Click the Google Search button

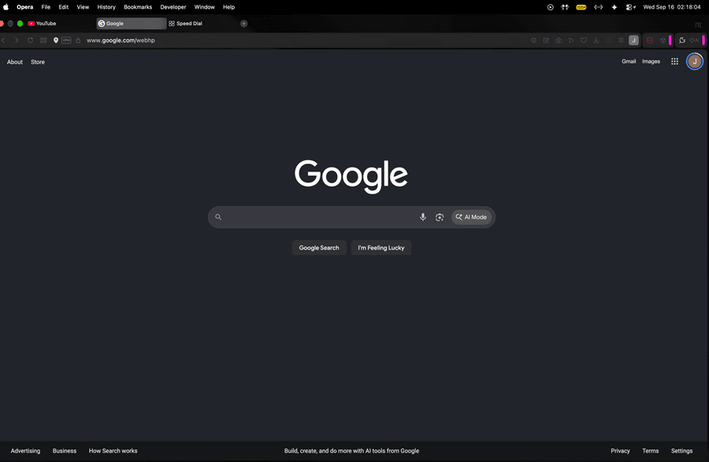pyautogui.click(x=319, y=247)
